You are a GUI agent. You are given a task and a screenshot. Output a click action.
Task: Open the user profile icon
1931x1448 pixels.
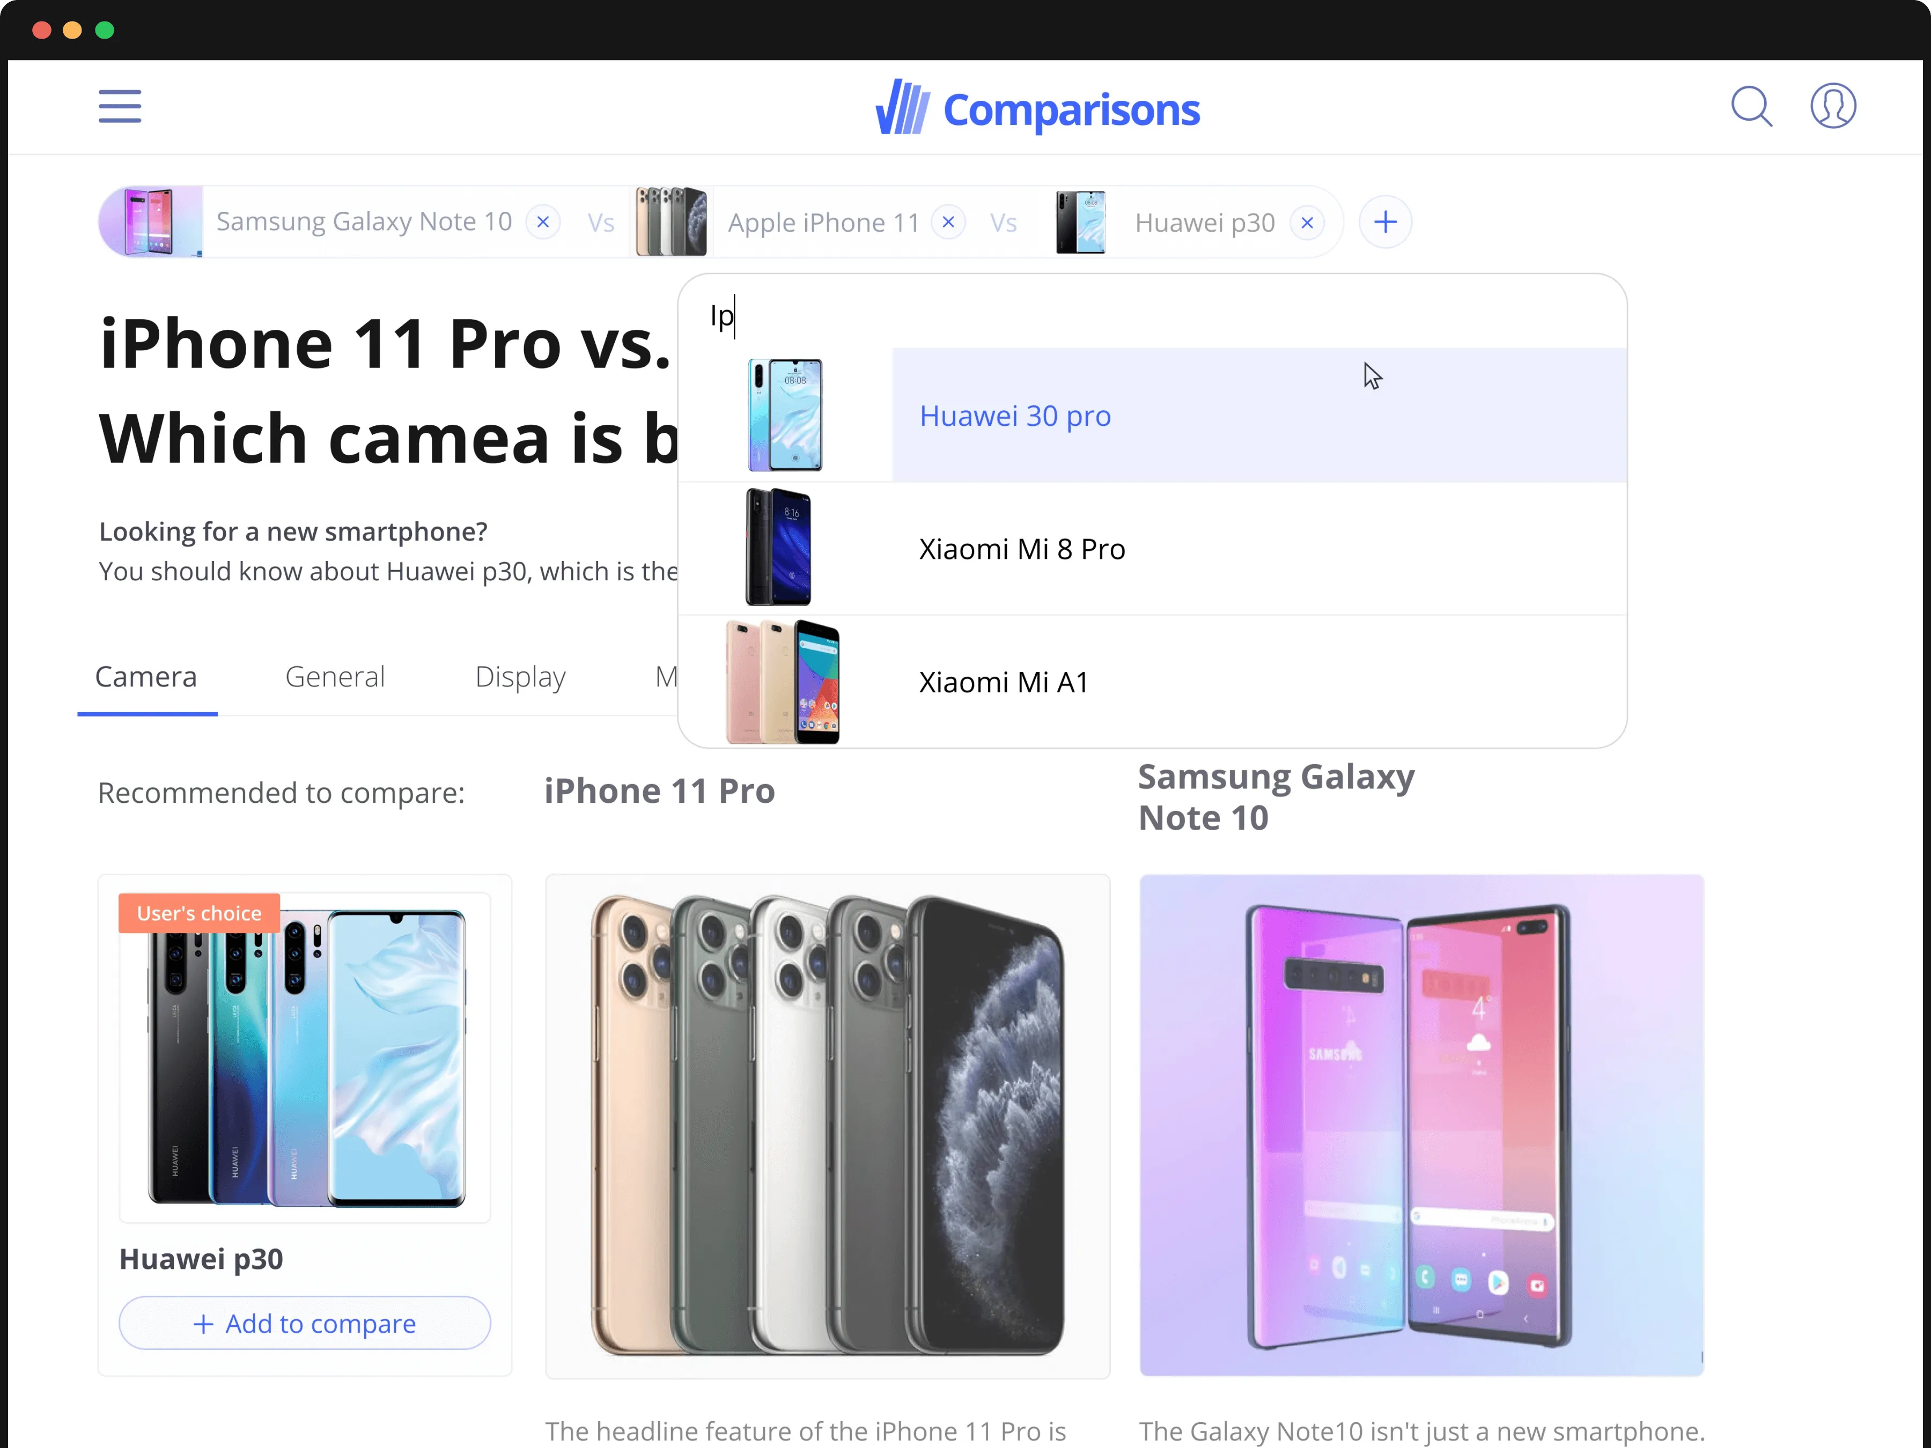(1832, 107)
